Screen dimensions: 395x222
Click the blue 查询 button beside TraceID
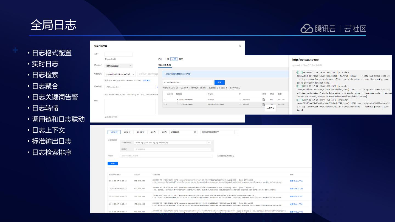[x=219, y=82]
